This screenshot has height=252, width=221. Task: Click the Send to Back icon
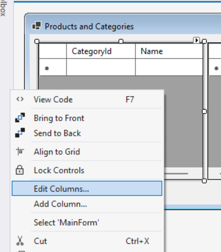20,133
